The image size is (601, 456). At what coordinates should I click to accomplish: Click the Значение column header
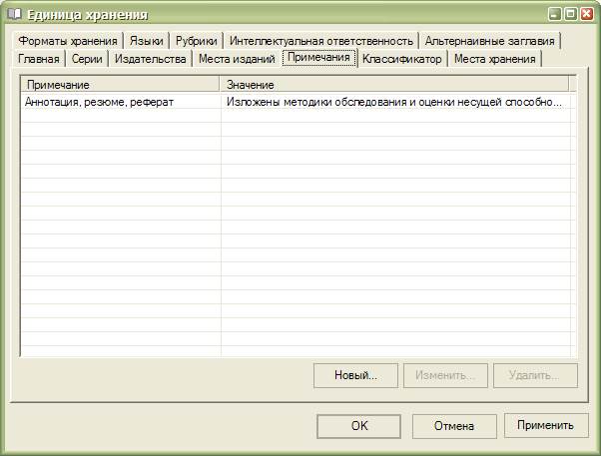click(x=394, y=85)
